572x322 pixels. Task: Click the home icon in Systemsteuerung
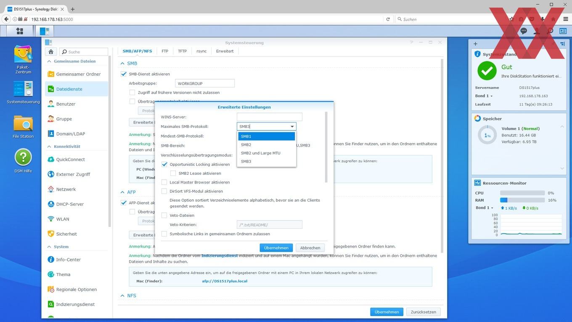pos(51,52)
